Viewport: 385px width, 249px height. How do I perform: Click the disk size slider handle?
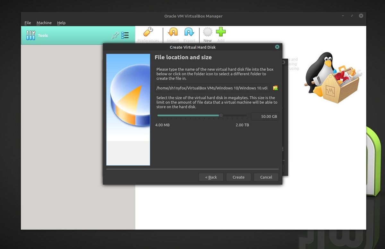coord(221,115)
